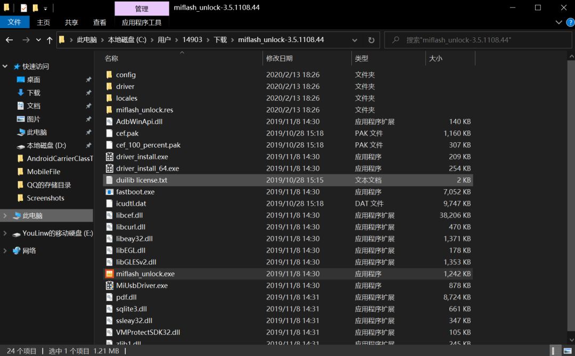Click the vertical scrollbar down arrow
575x356 pixels.
571,339
